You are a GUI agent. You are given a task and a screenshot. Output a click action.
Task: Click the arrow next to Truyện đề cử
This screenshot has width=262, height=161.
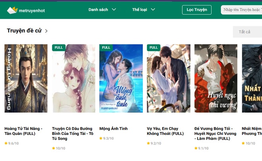(x=46, y=31)
